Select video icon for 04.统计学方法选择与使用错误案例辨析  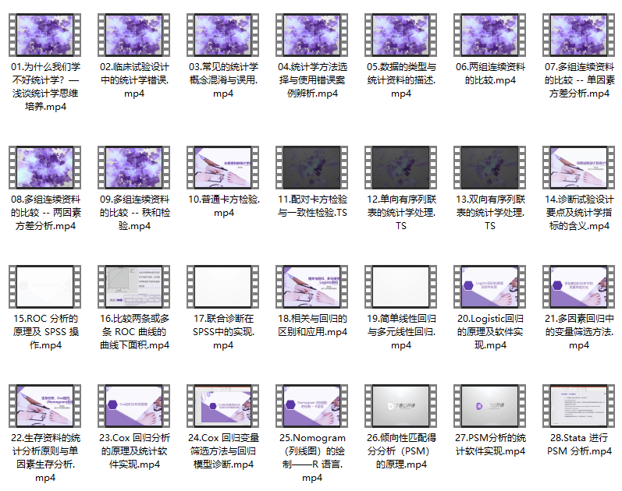click(312, 35)
